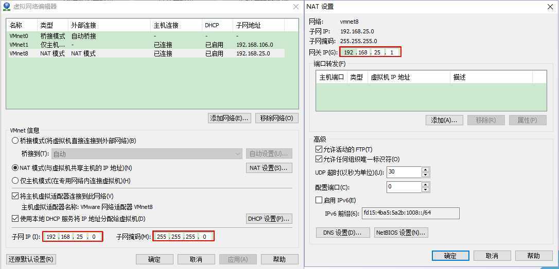Click 还原默认设置(R) button
559x269 pixels.
click(31, 259)
